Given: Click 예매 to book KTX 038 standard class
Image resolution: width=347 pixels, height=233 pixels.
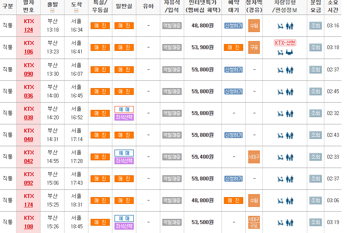Looking at the screenshot, I should click(x=124, y=109).
